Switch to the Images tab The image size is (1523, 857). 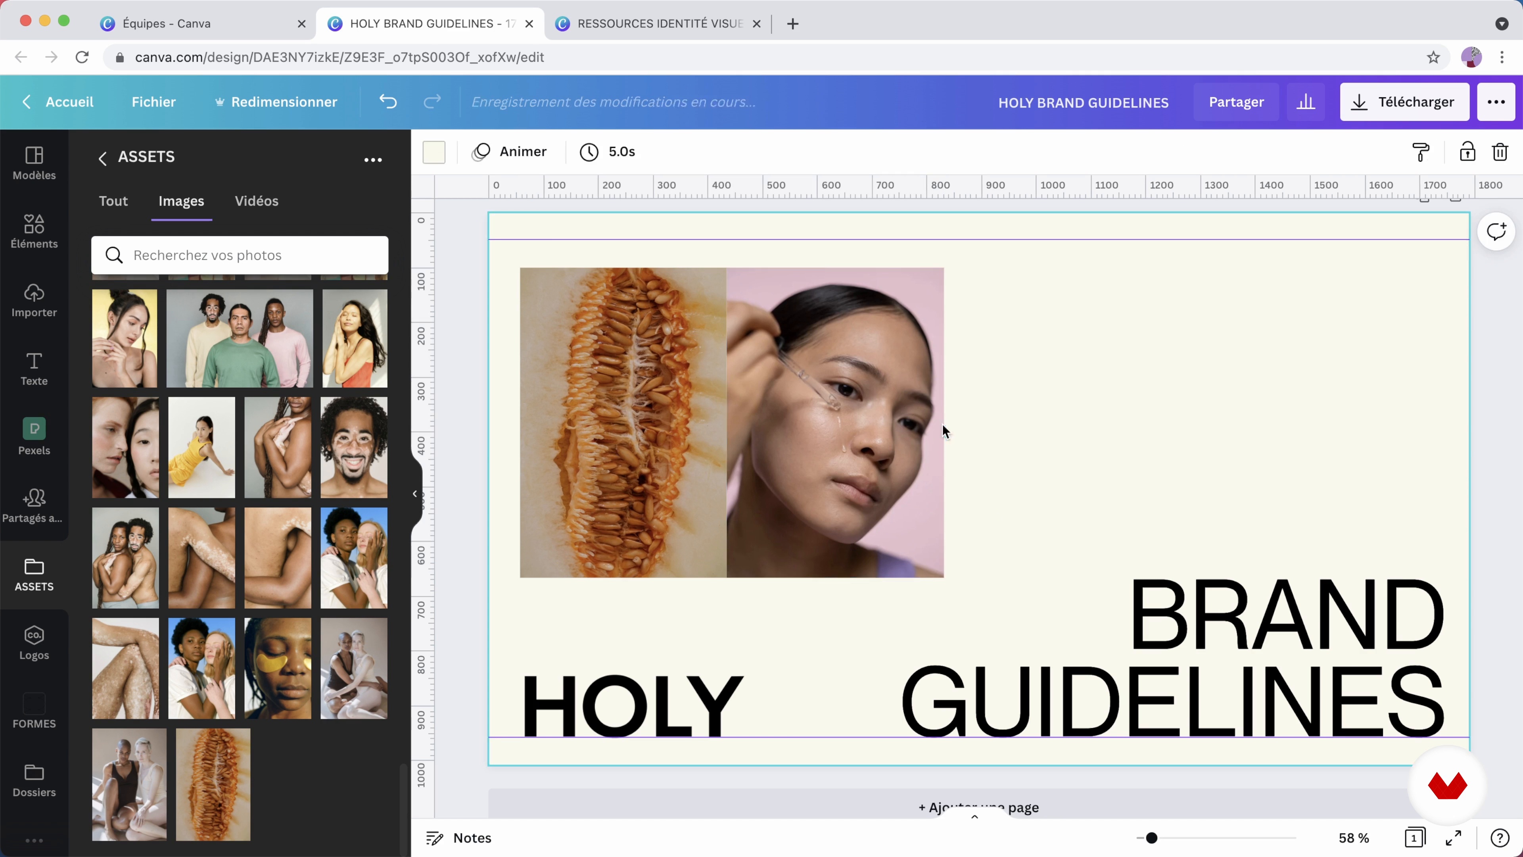182,201
